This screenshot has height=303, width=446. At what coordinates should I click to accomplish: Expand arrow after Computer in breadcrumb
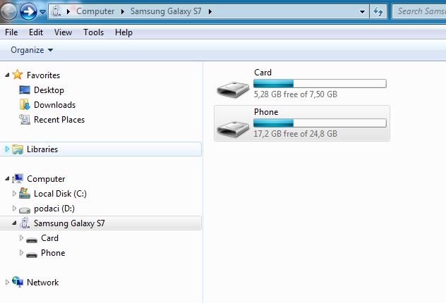pos(123,12)
